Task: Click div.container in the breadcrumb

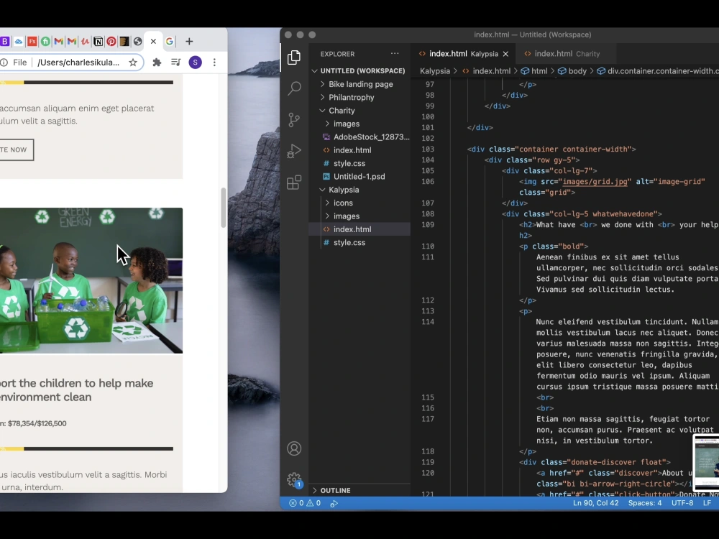Action: coord(657,71)
